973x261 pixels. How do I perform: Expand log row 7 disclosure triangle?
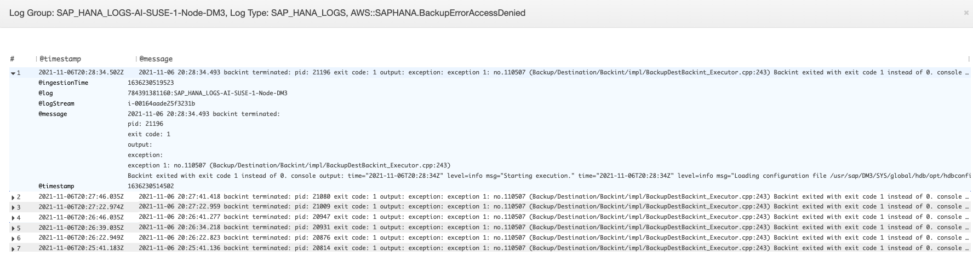coord(13,249)
